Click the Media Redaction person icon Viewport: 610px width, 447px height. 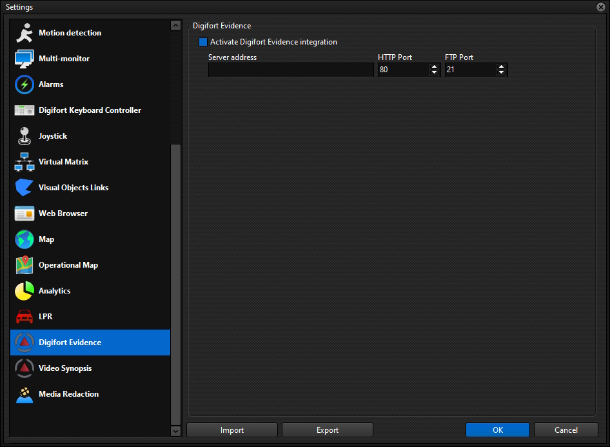coord(25,395)
